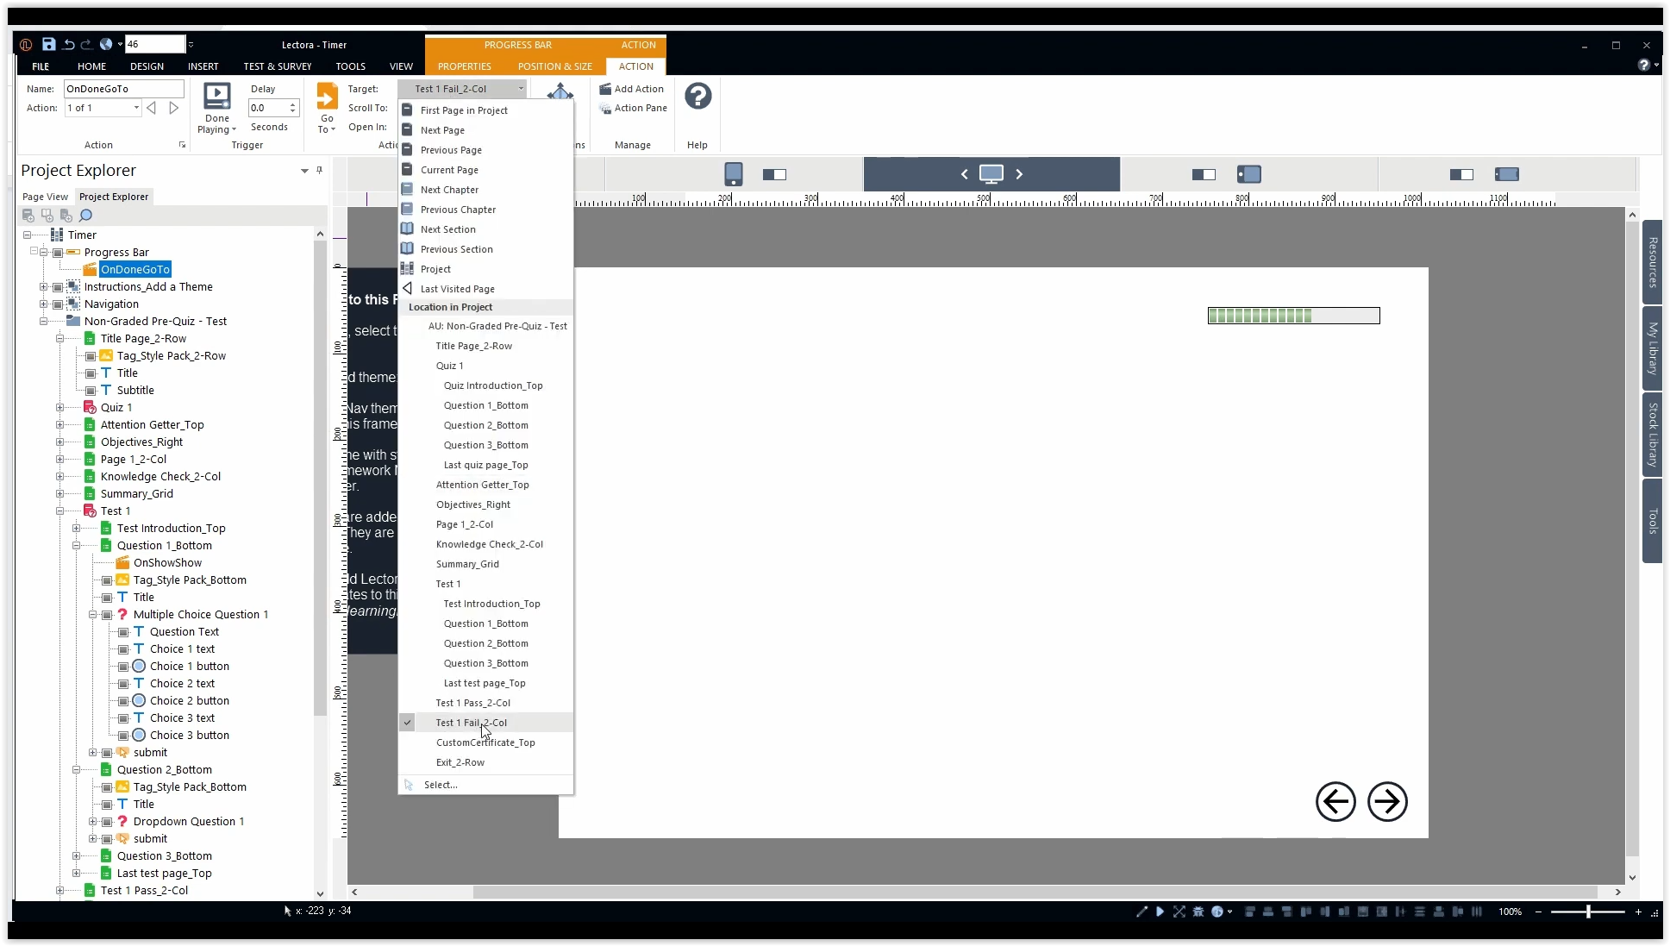Screen dimensions: 1670x946
Task: Click the back arrow navigation button on page
Action: 1335,802
